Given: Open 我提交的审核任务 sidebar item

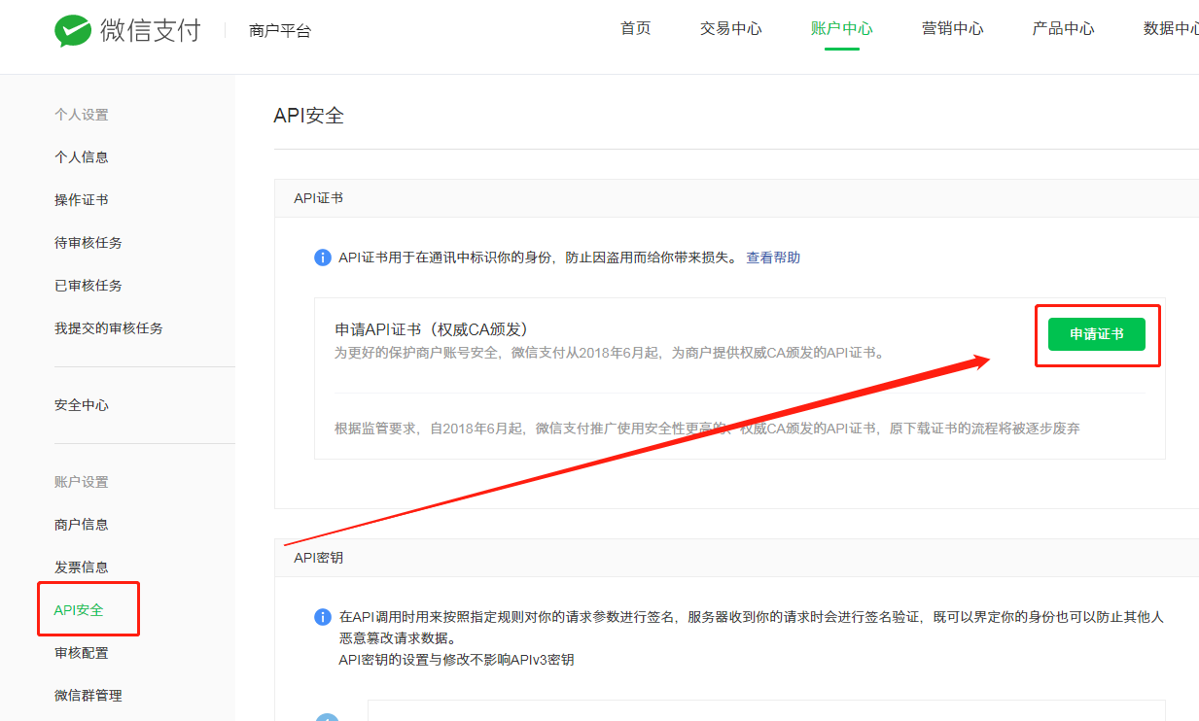Looking at the screenshot, I should click(109, 328).
